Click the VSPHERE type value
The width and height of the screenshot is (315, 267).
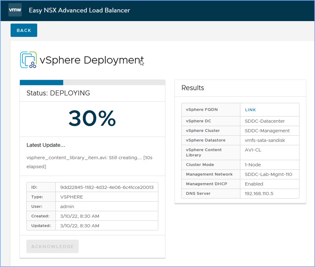[x=72, y=197]
